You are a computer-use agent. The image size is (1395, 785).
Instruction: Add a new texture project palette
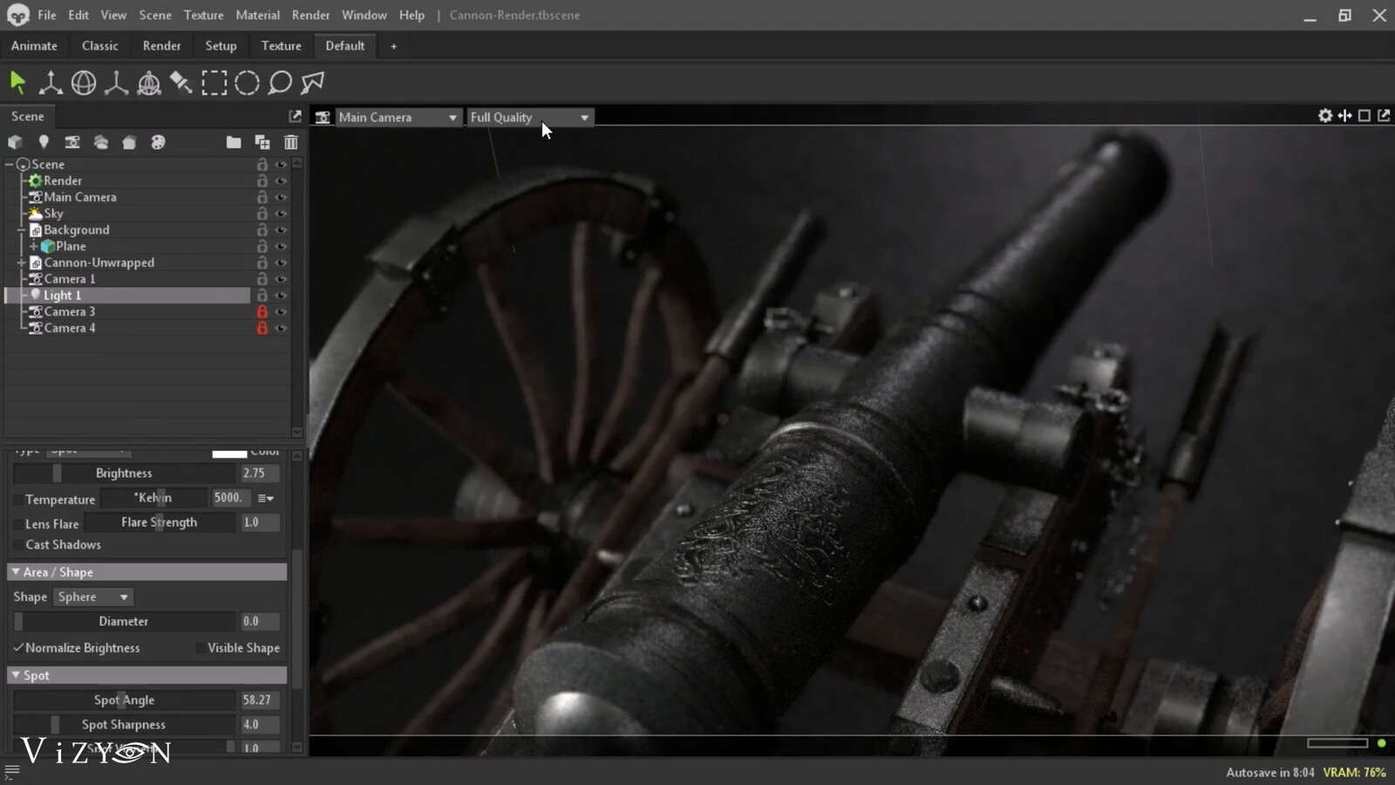point(158,142)
